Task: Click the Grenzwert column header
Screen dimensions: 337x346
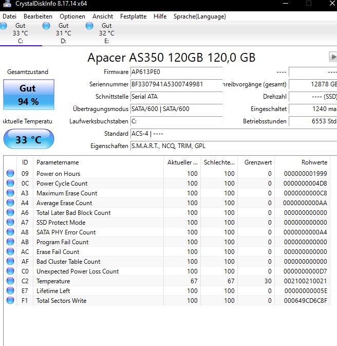Action: coord(256,162)
